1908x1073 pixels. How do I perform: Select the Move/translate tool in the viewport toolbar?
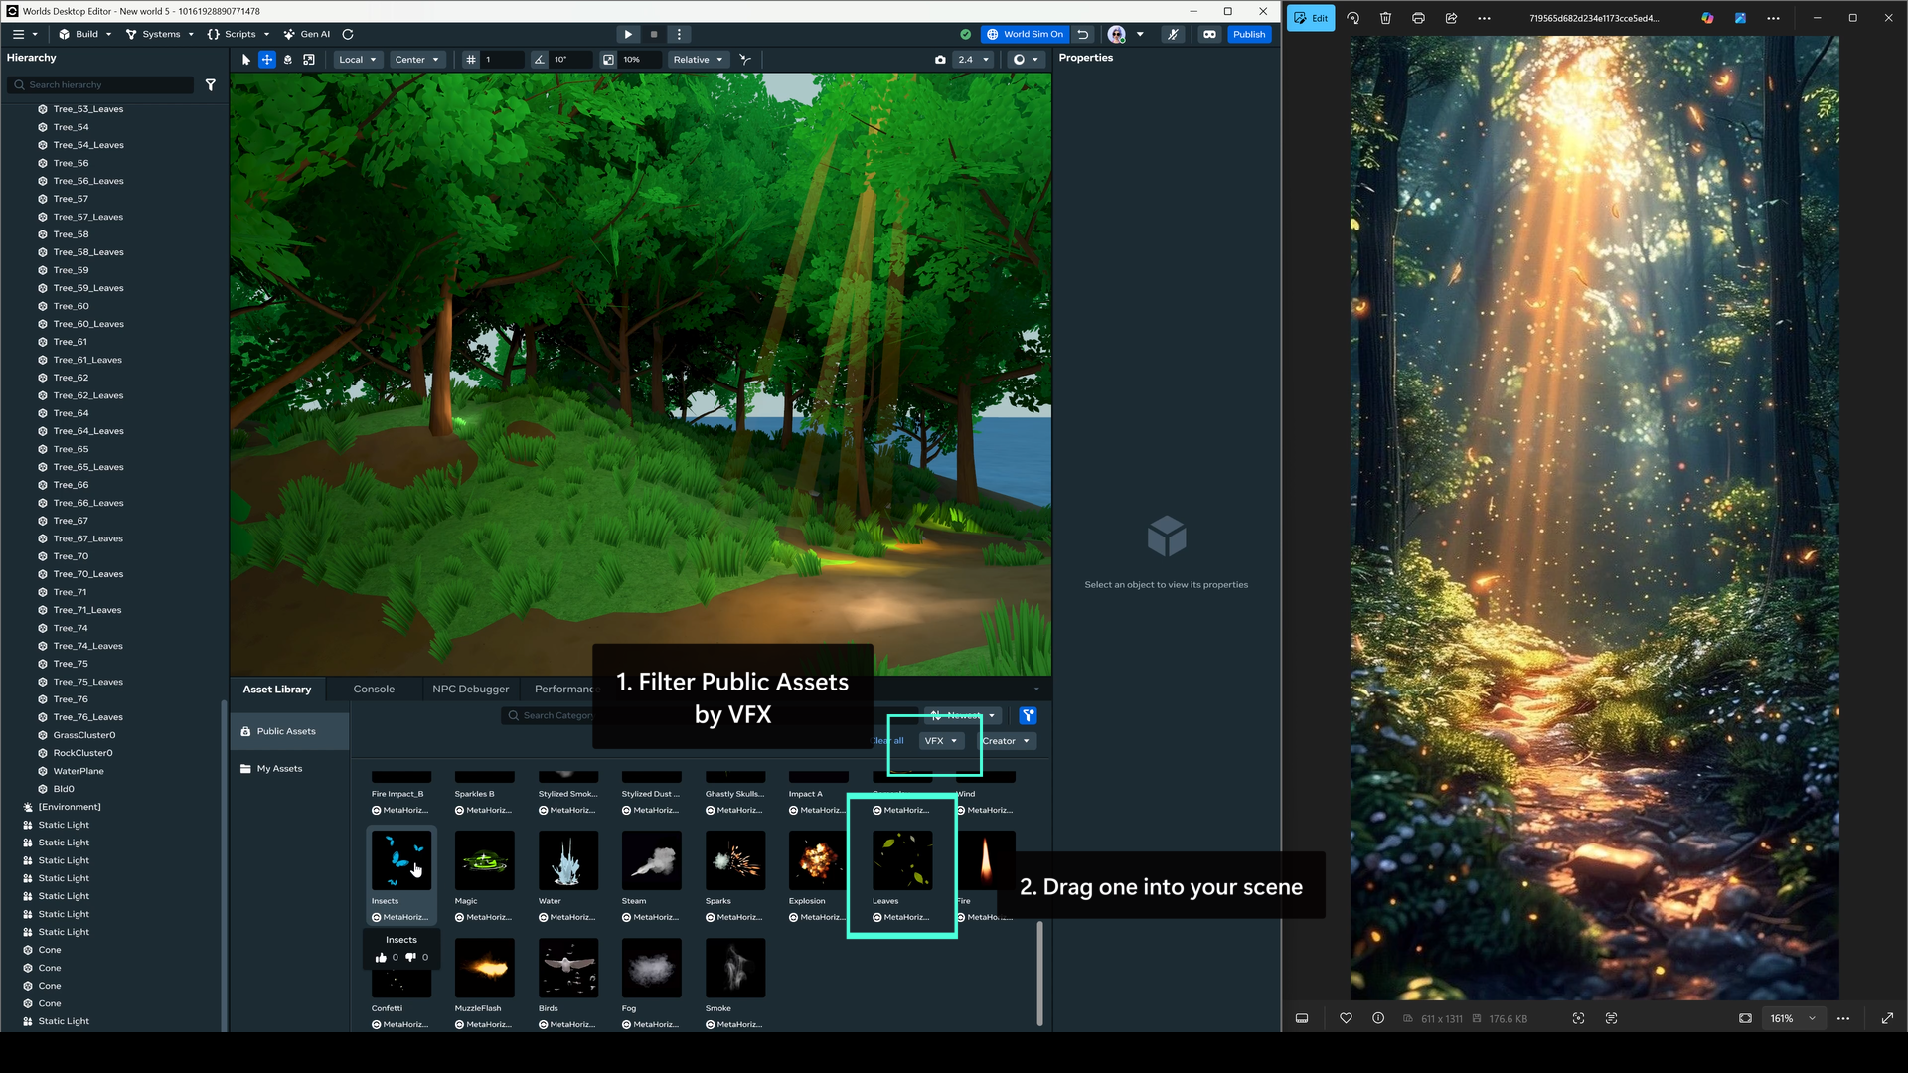tap(266, 60)
